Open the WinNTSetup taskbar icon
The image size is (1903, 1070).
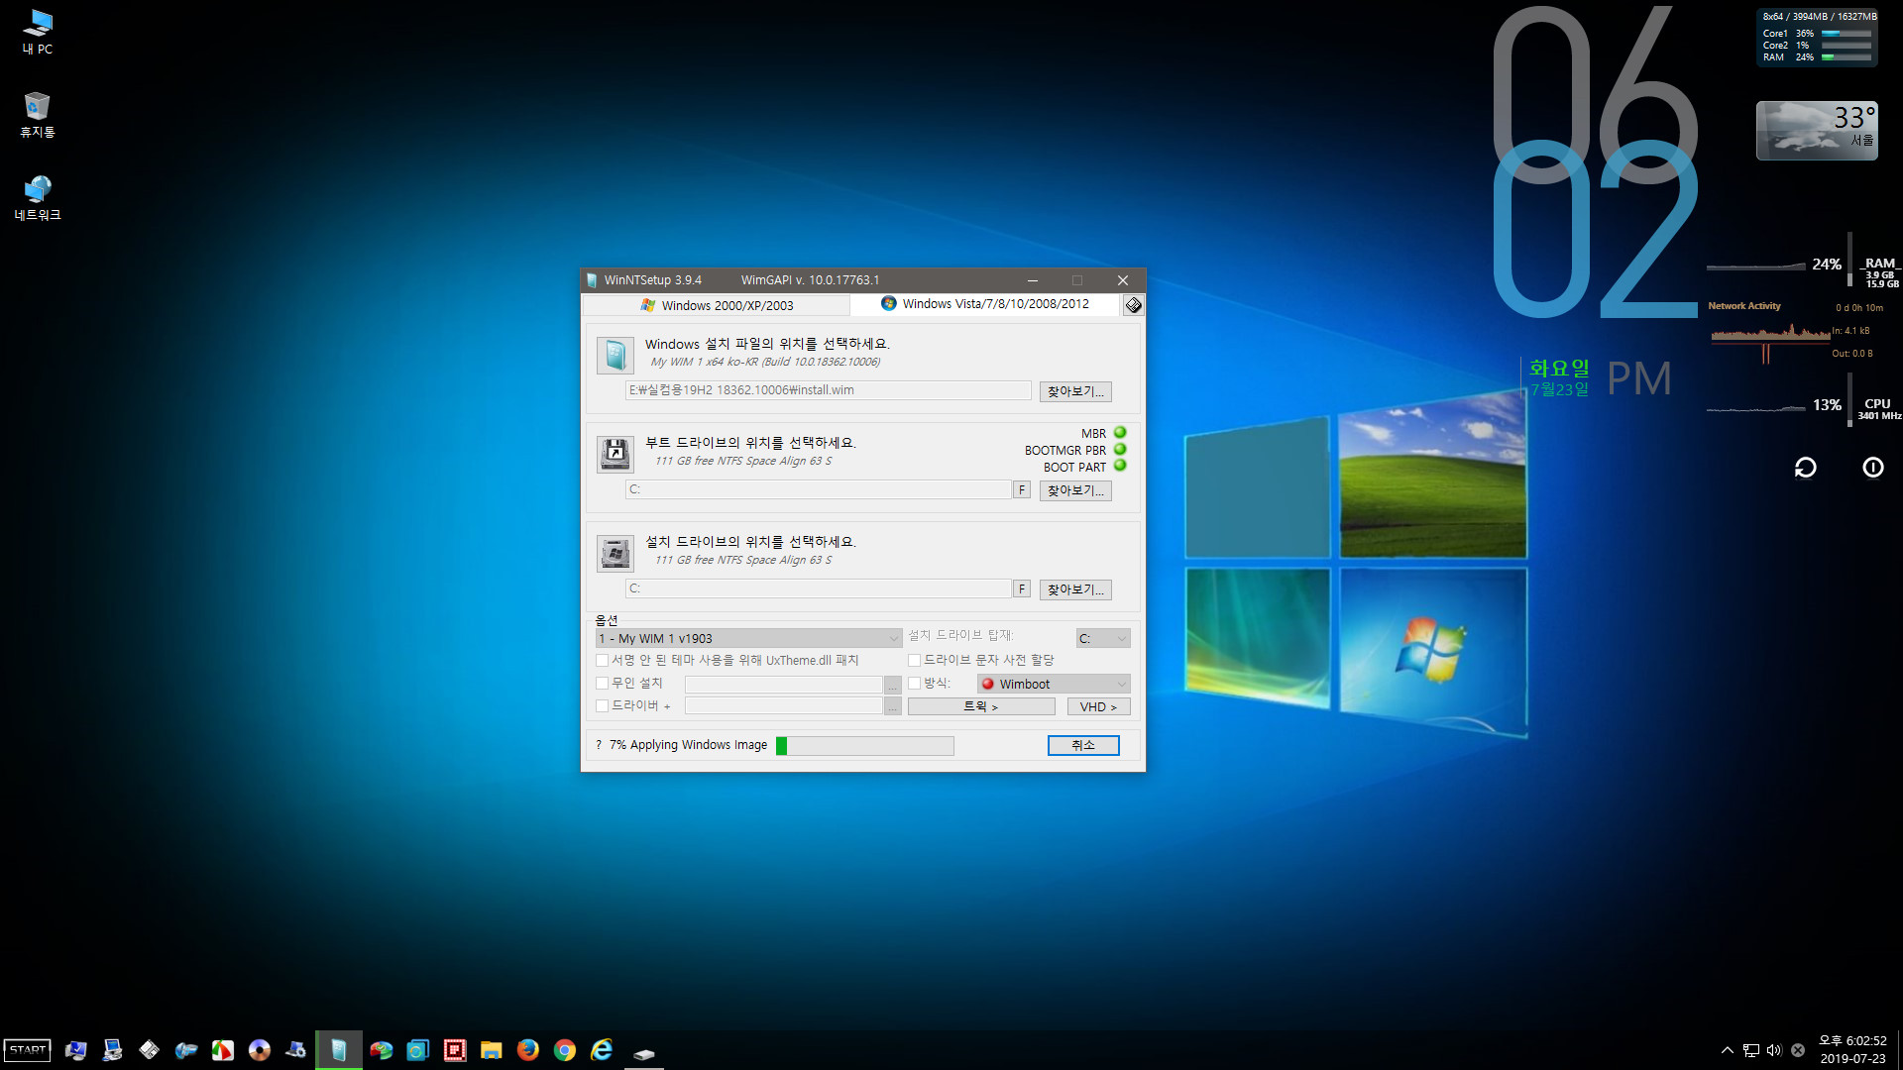339,1050
